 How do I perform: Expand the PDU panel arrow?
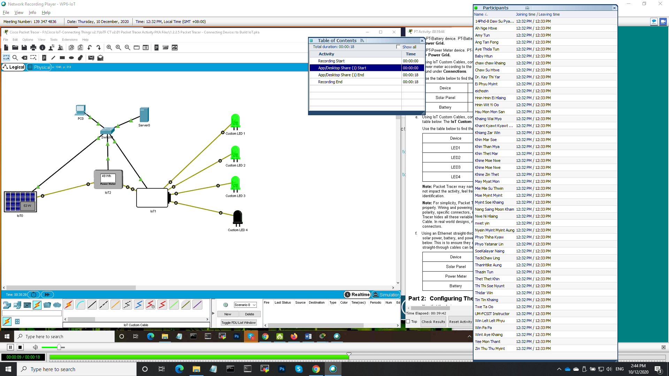pyautogui.click(x=213, y=313)
